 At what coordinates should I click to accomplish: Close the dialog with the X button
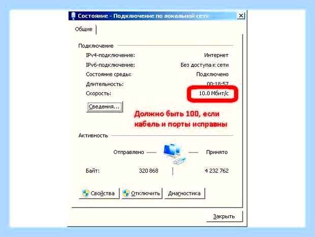(x=241, y=16)
